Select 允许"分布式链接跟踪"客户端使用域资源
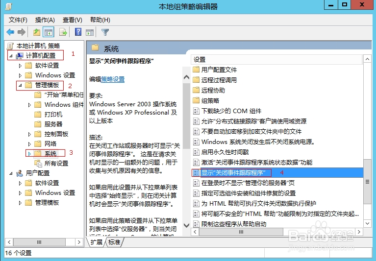Image resolution: width=376 pixels, height=261 pixels. (x=254, y=121)
